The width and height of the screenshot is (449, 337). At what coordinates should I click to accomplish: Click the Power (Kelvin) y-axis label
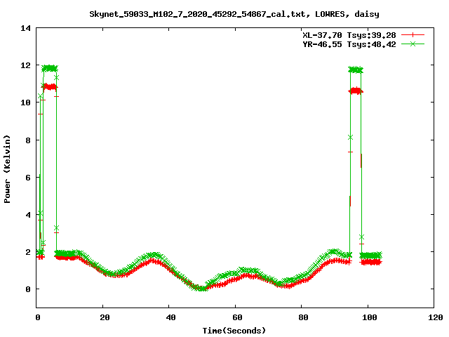click(7, 169)
